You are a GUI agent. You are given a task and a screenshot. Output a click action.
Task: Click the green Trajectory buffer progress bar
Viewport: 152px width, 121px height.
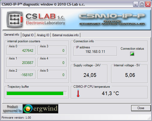tap(37, 94)
